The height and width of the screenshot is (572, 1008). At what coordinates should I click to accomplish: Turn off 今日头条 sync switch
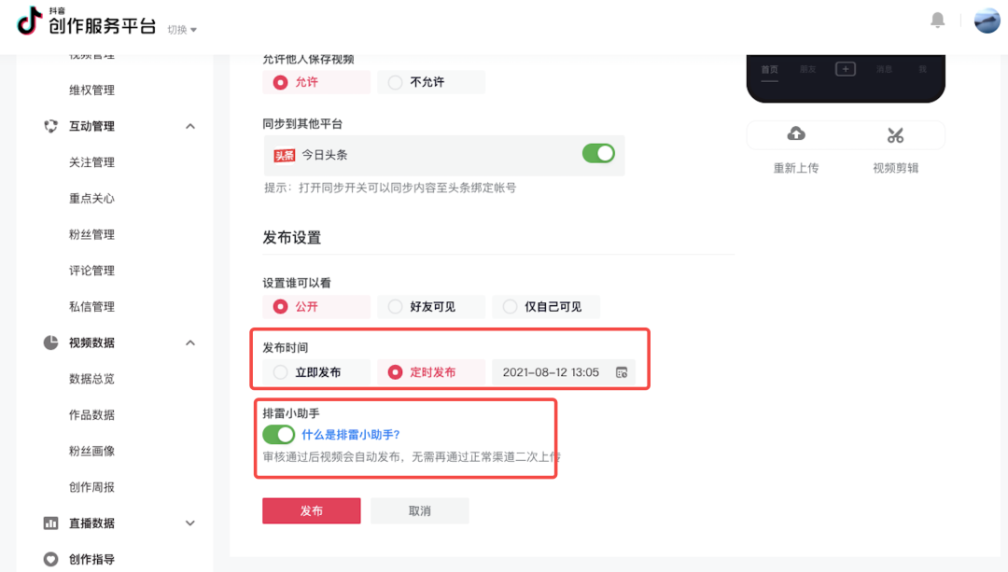(598, 153)
